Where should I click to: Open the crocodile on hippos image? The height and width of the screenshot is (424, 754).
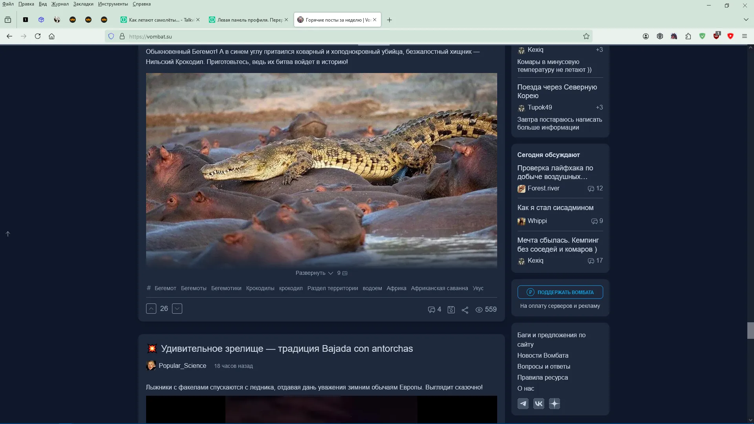[321, 170]
